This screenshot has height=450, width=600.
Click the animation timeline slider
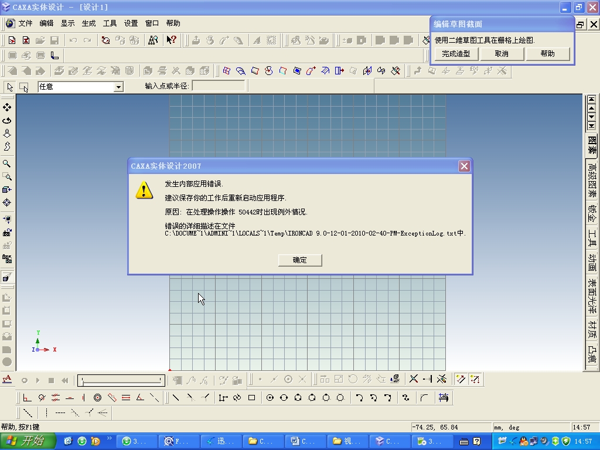click(121, 380)
